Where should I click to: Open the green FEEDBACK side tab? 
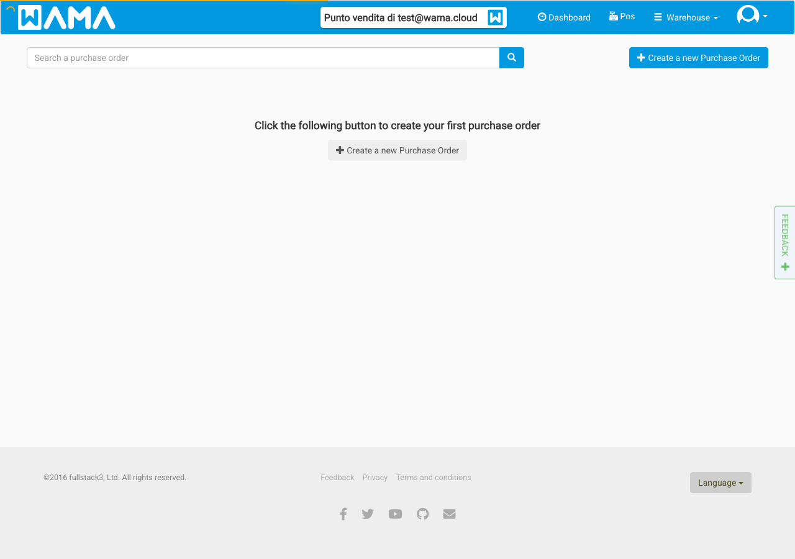(x=785, y=242)
